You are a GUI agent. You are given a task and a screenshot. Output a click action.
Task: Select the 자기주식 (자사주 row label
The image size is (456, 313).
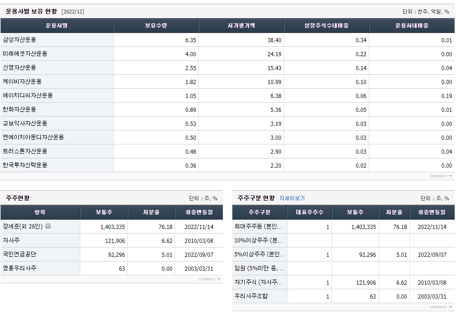(x=258, y=282)
